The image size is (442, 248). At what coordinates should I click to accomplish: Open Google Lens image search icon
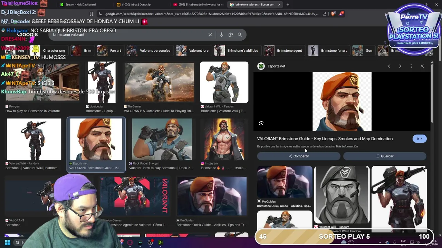(231, 34)
